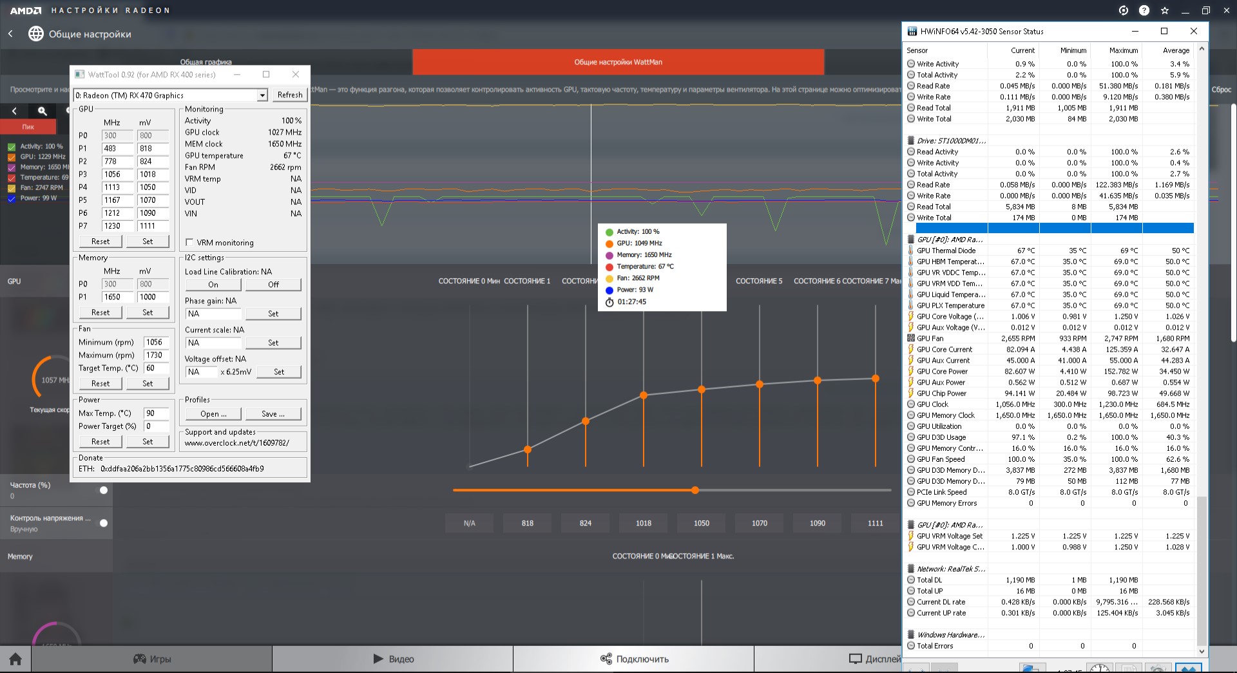
Task: Open the www.overclock.net support link
Action: pos(237,443)
